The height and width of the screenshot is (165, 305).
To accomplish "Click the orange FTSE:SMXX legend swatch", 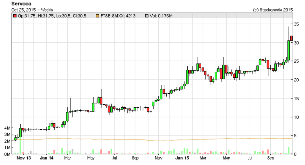I will coord(97,16).
